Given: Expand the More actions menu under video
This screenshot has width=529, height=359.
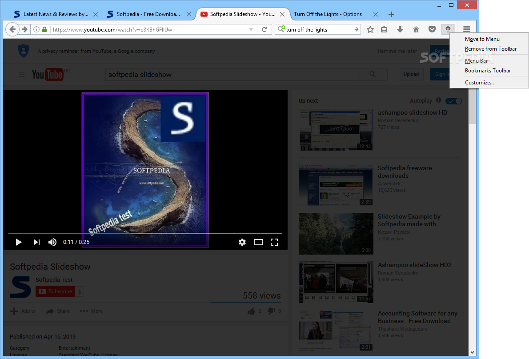Looking at the screenshot, I should tap(91, 311).
